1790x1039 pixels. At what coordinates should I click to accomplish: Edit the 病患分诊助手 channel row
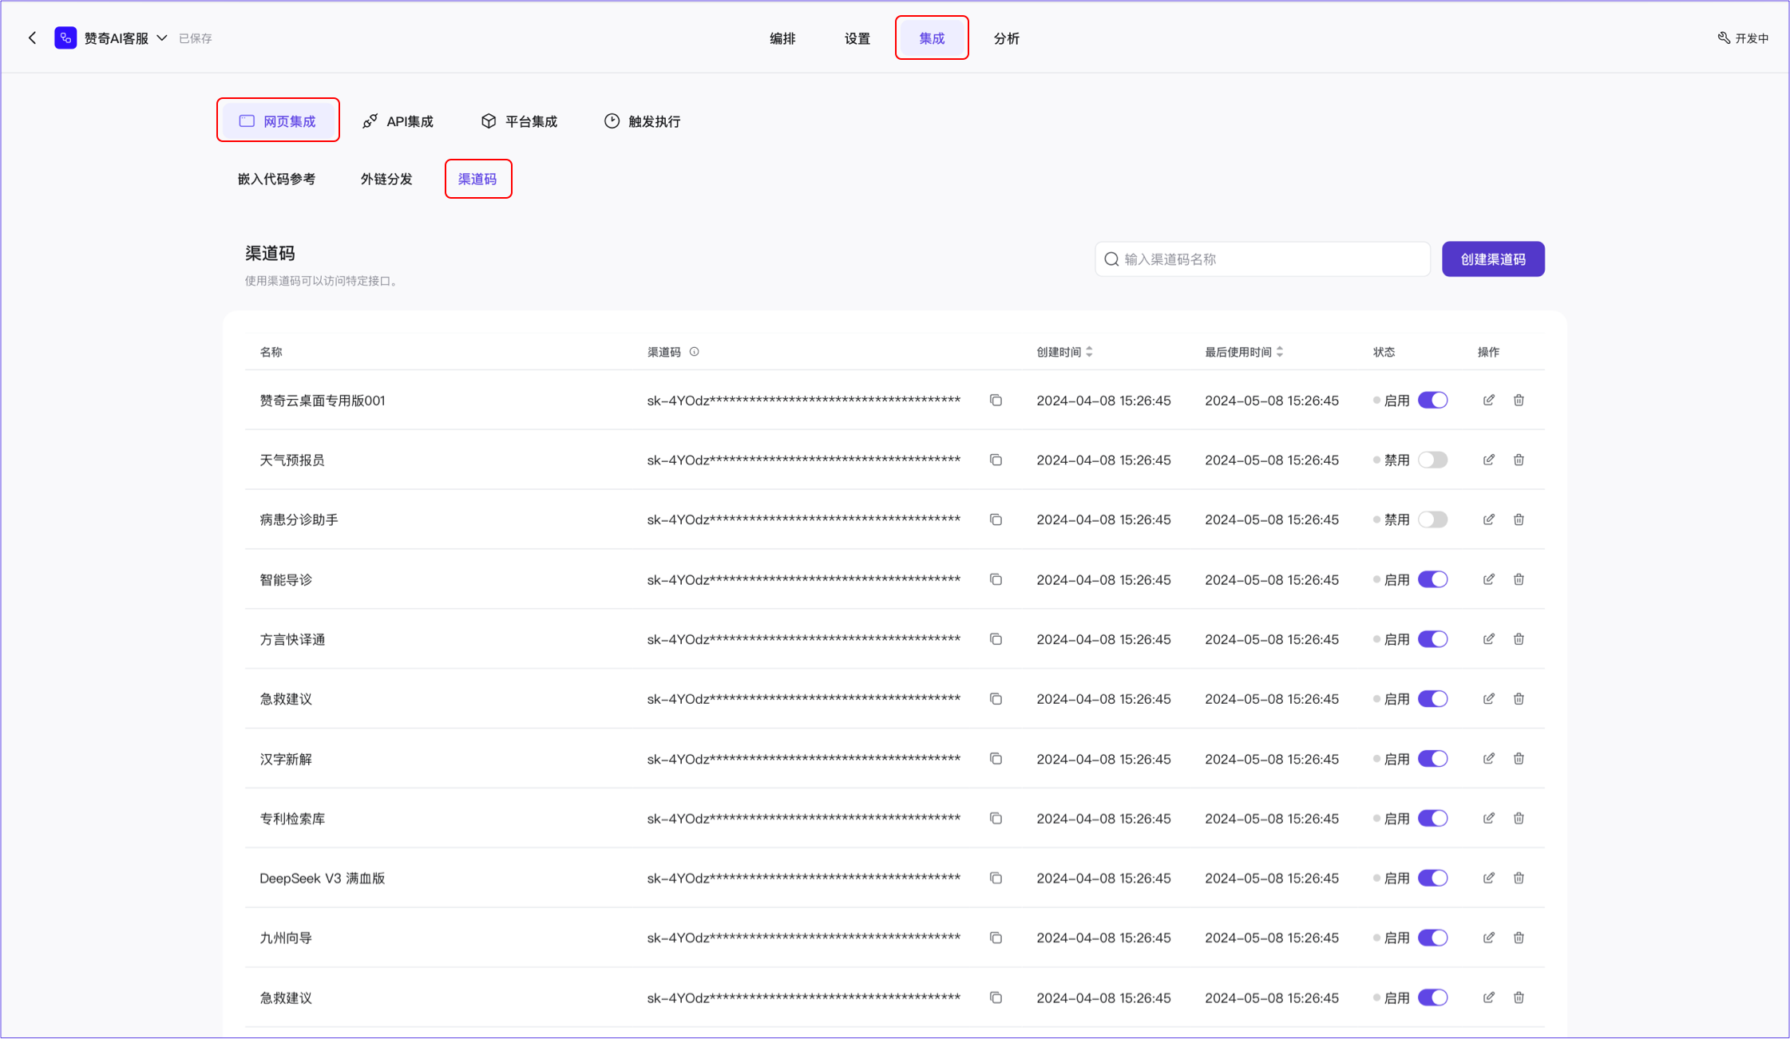[x=1488, y=519]
